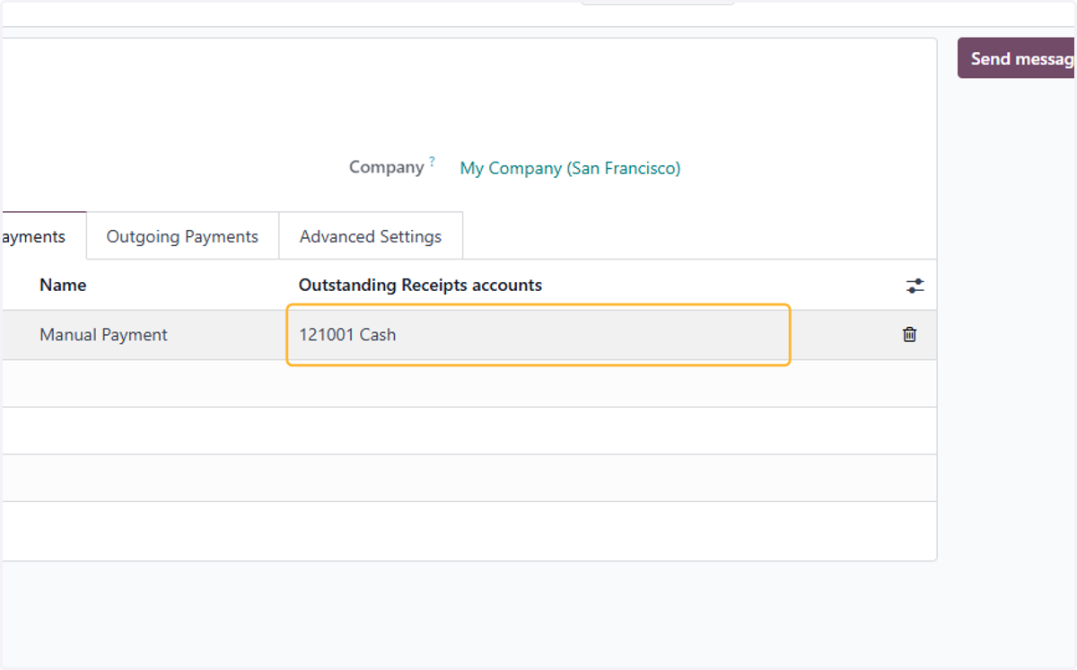Select the partially visible Incoming Payments tab

(x=43, y=236)
